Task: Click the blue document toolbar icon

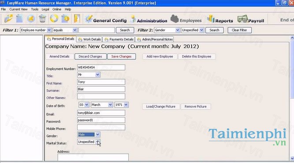Action: (x=19, y=19)
